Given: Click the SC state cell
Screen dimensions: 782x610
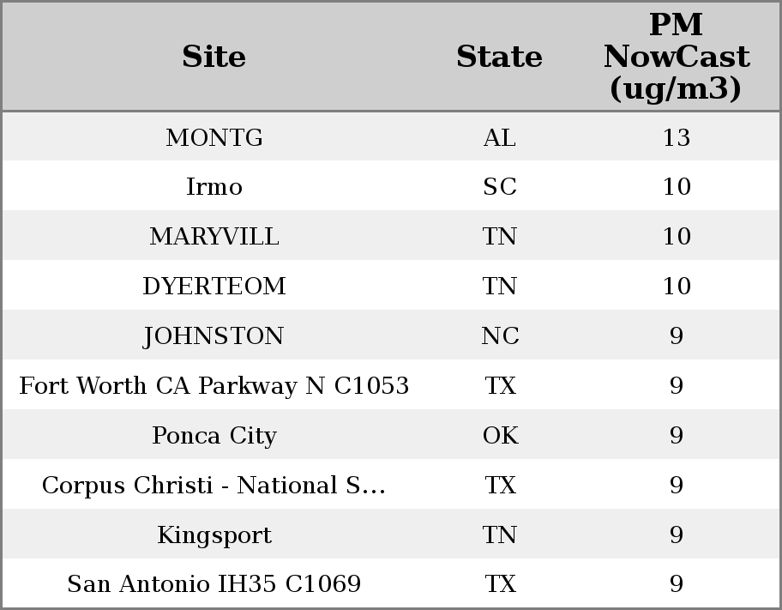Looking at the screenshot, I should [x=499, y=187].
